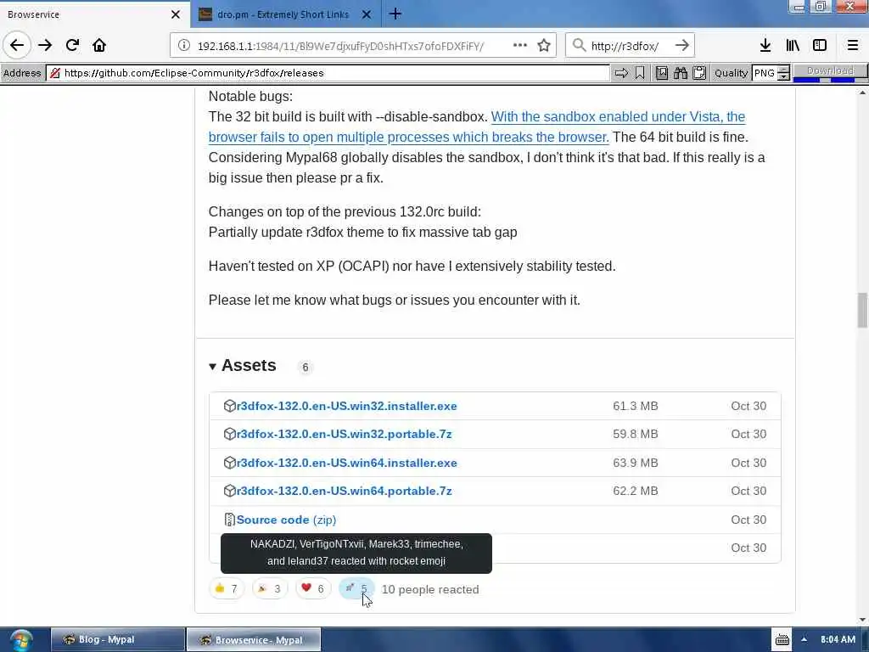This screenshot has height=652, width=869.
Task: Switch to Blog - Mypal taskbar window
Action: (117, 639)
